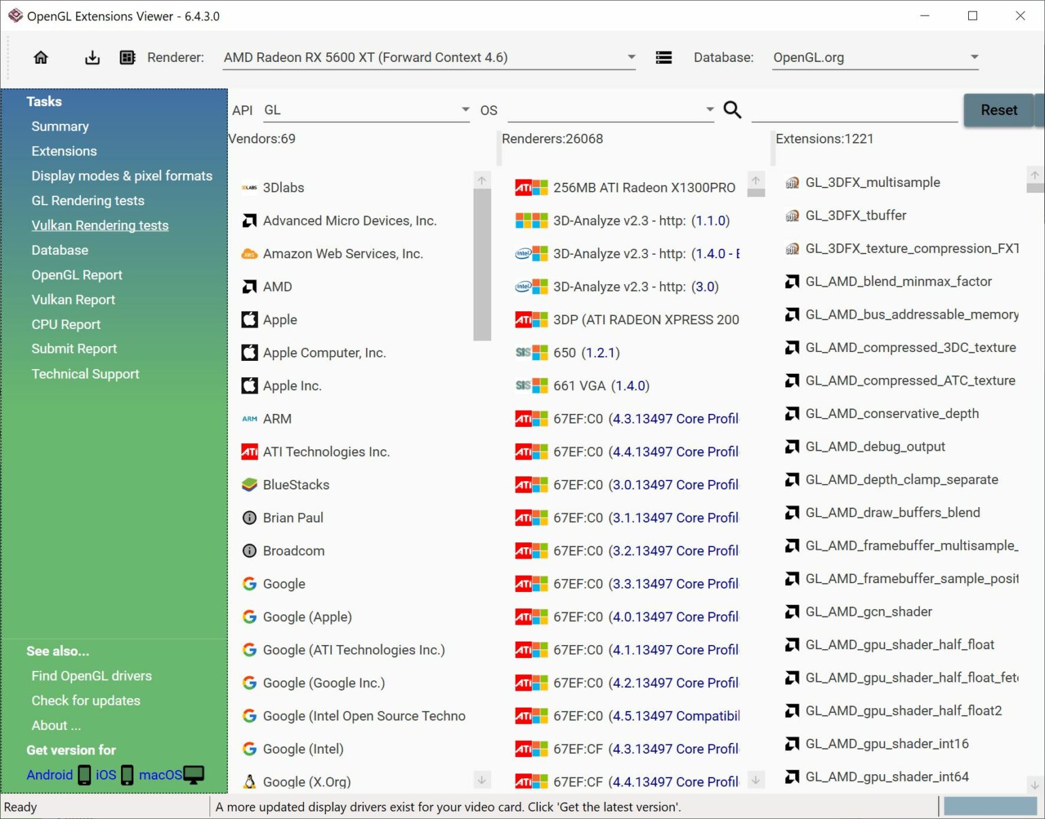1045x819 pixels.
Task: Click the search text field
Action: coord(855,110)
